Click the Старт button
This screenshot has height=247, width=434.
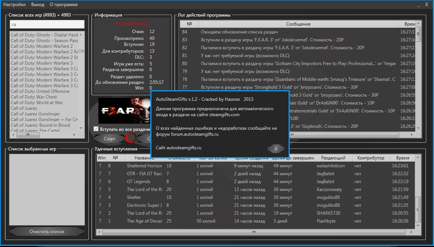(x=109, y=138)
